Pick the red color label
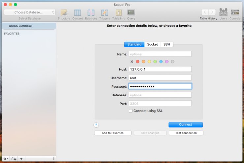Image resolution: width=244 pixels, height=163 pixels. point(137,61)
